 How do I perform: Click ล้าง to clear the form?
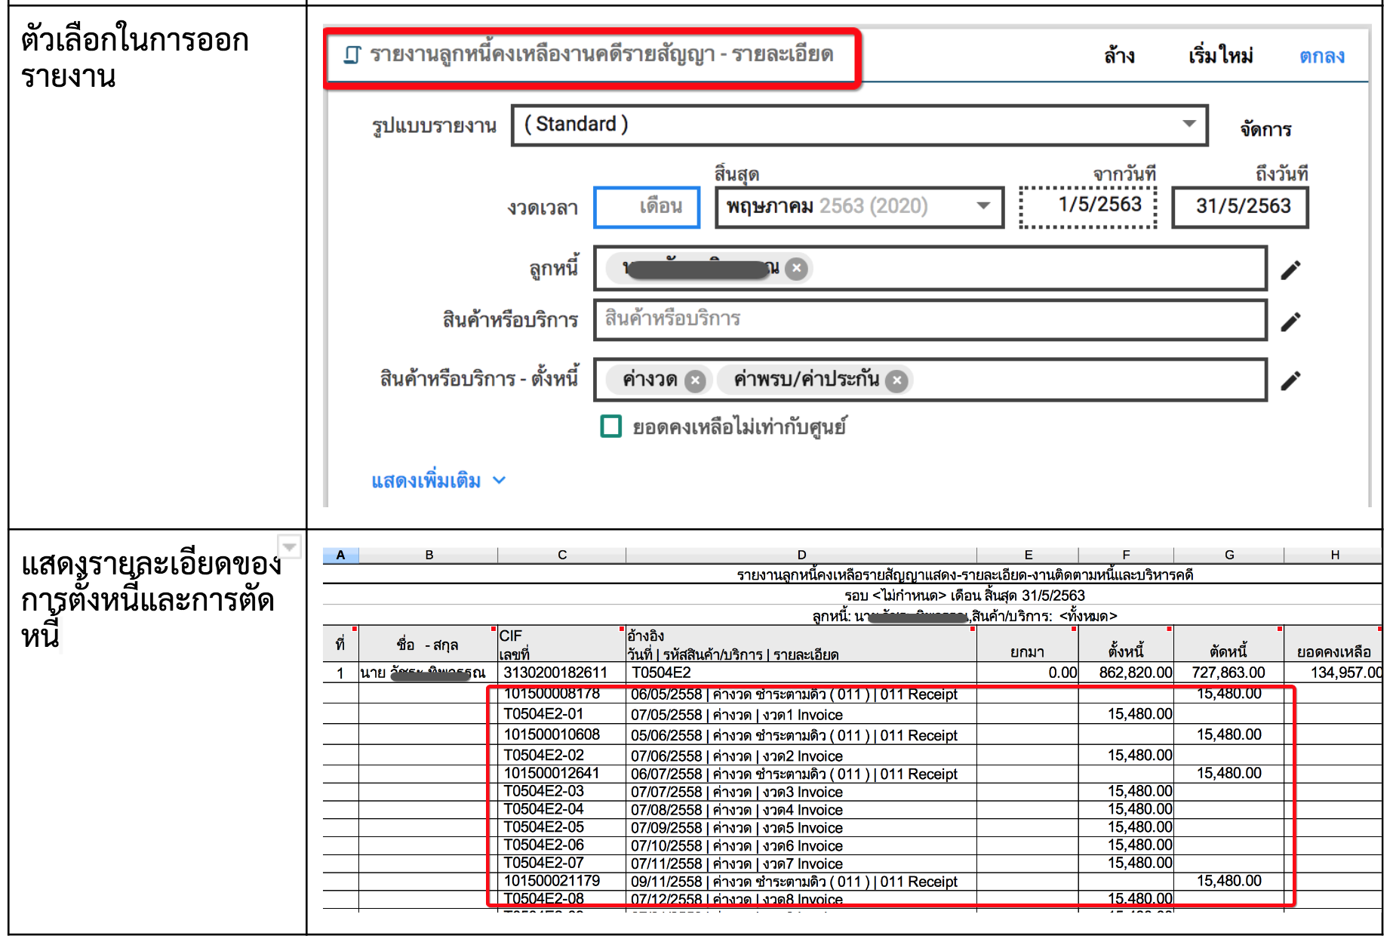1119,56
